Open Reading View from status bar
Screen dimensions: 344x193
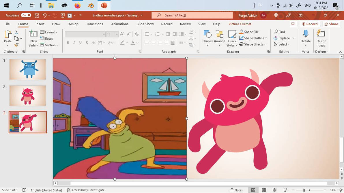click(x=274, y=190)
